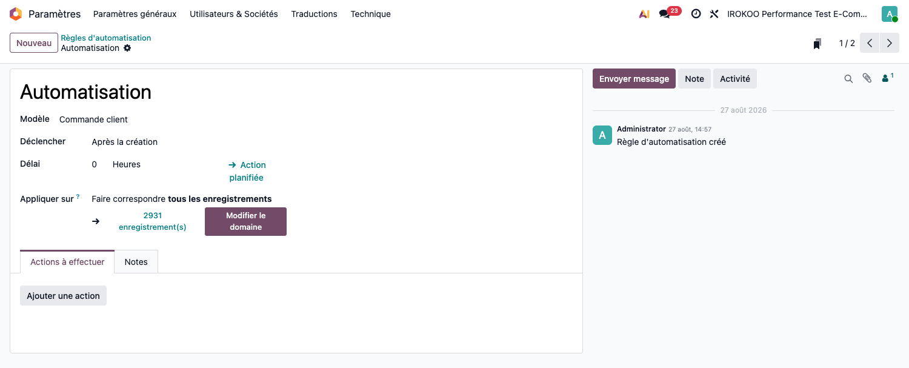Click the Nouveau button

[34, 43]
